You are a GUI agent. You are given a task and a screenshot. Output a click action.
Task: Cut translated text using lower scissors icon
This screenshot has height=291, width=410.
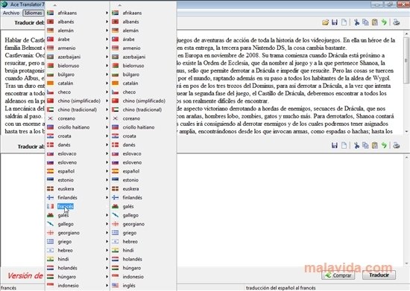point(356,145)
